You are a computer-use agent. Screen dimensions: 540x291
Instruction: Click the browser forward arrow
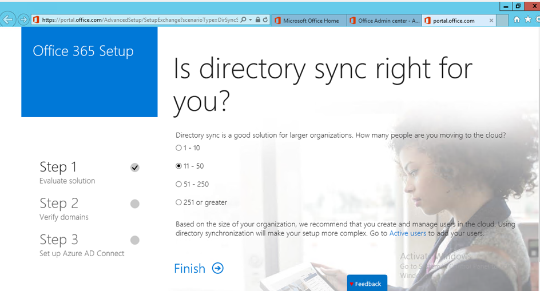pos(23,19)
